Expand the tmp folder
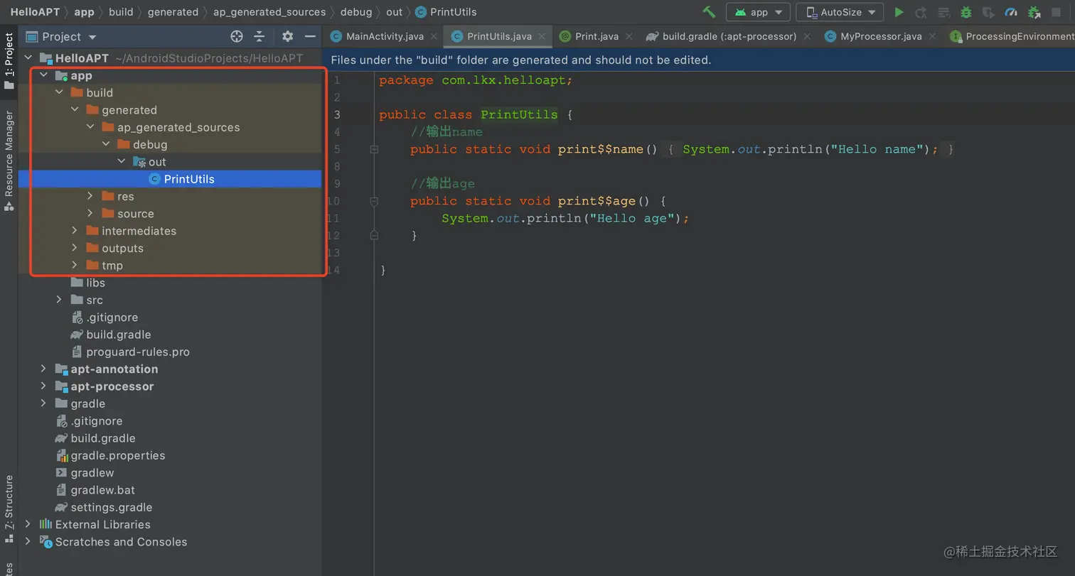This screenshot has width=1075, height=576. (x=75, y=266)
